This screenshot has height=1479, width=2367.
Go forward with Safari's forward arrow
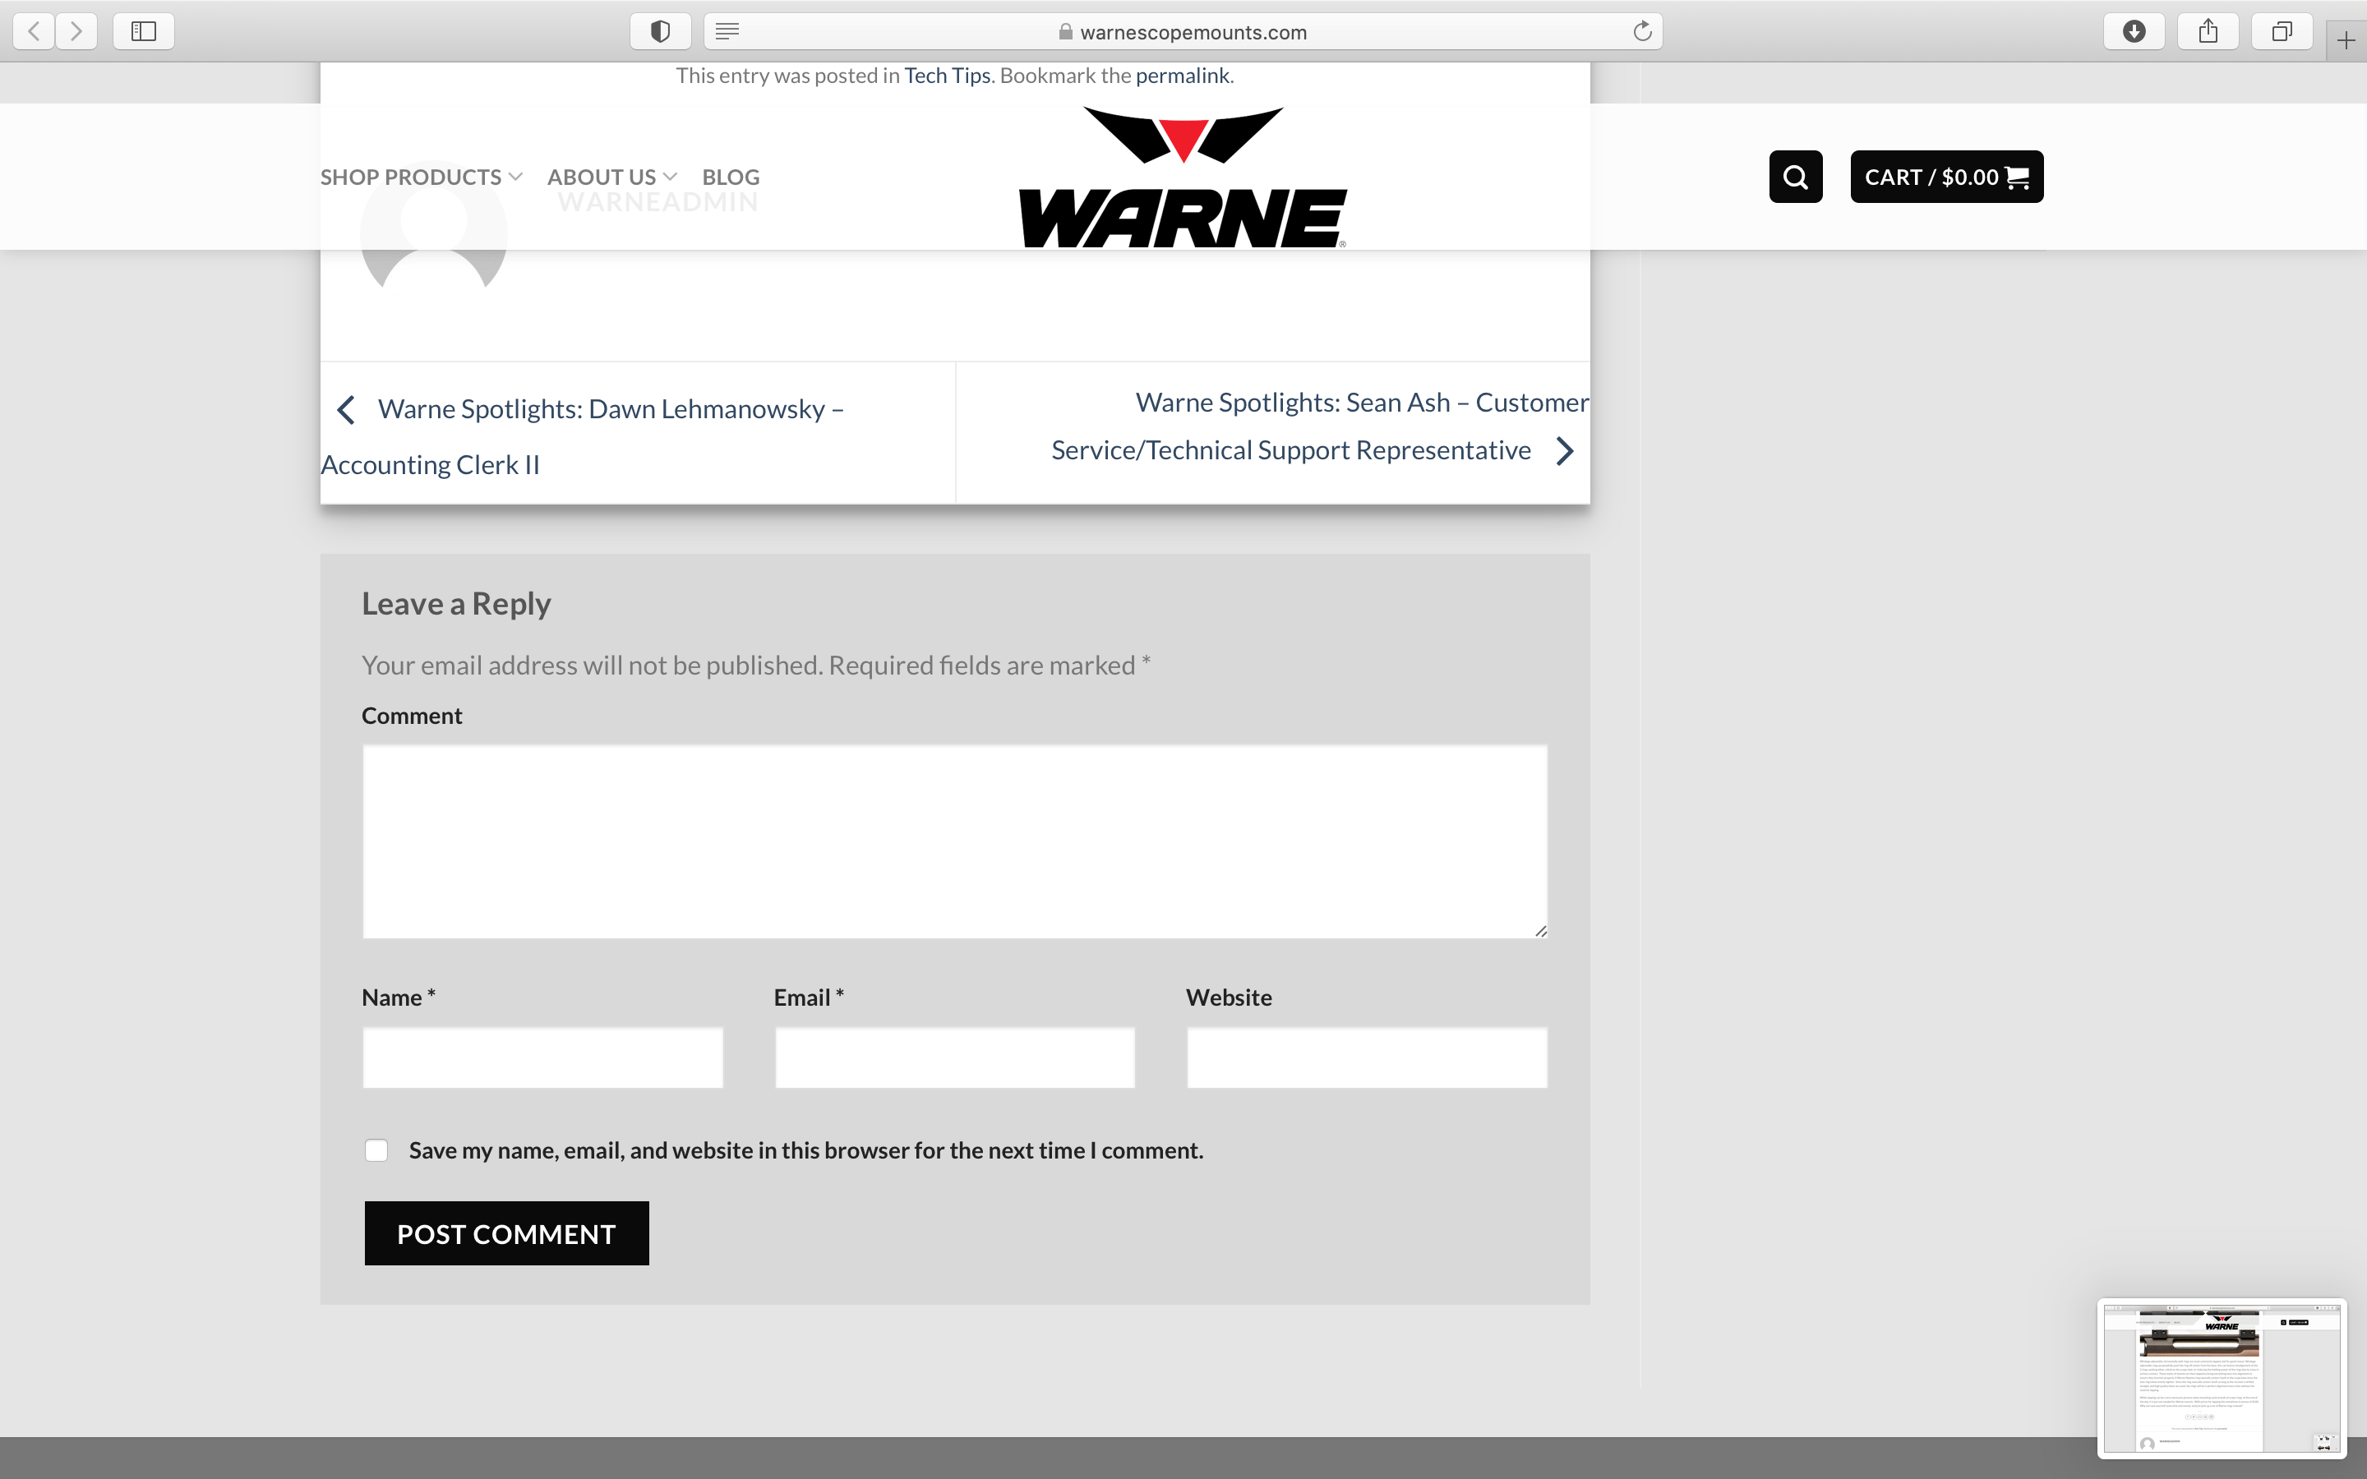click(x=76, y=31)
